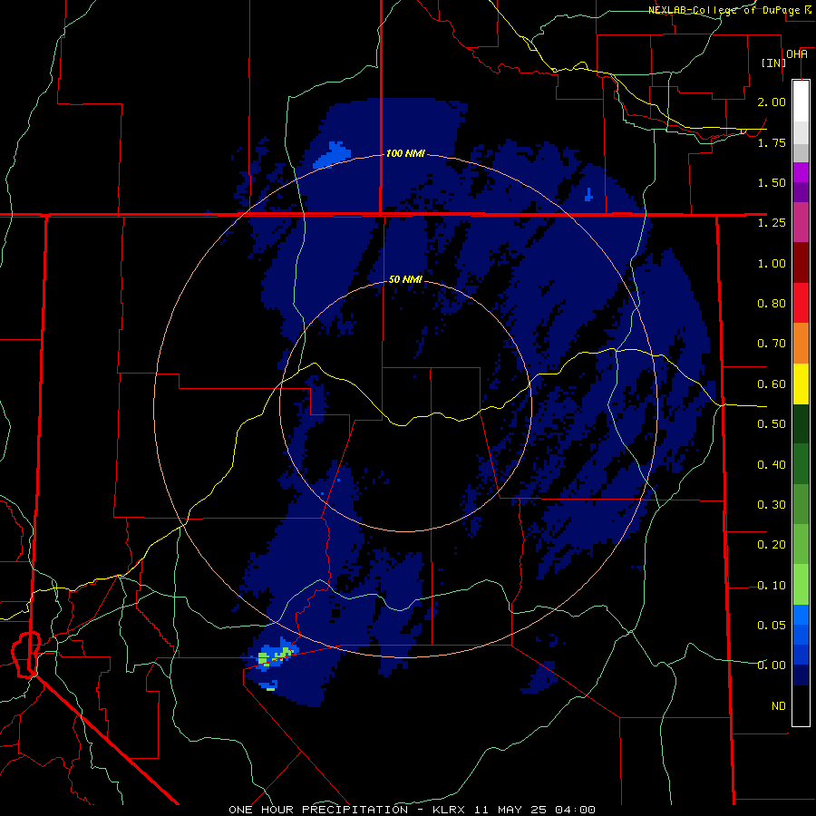816x816 pixels.
Task: Click the OHA product label
Action: [797, 54]
